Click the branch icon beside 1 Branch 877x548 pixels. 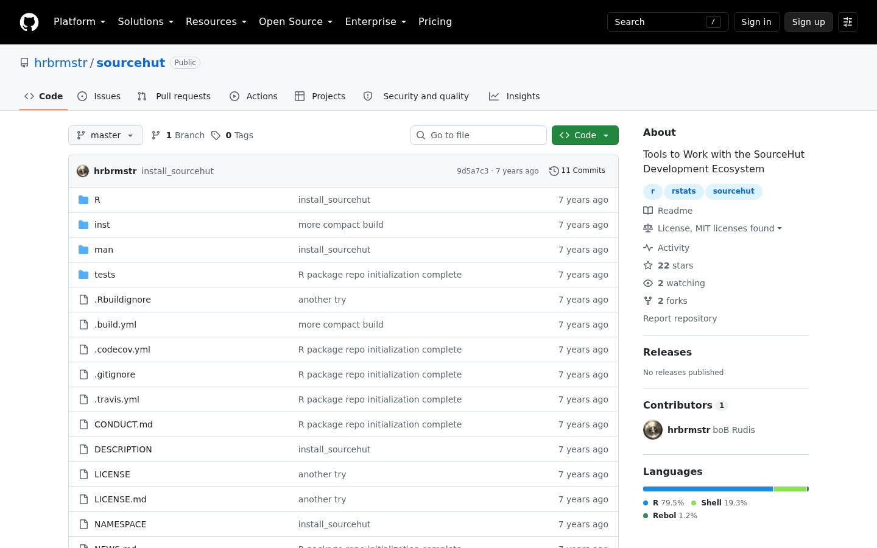[x=156, y=135]
